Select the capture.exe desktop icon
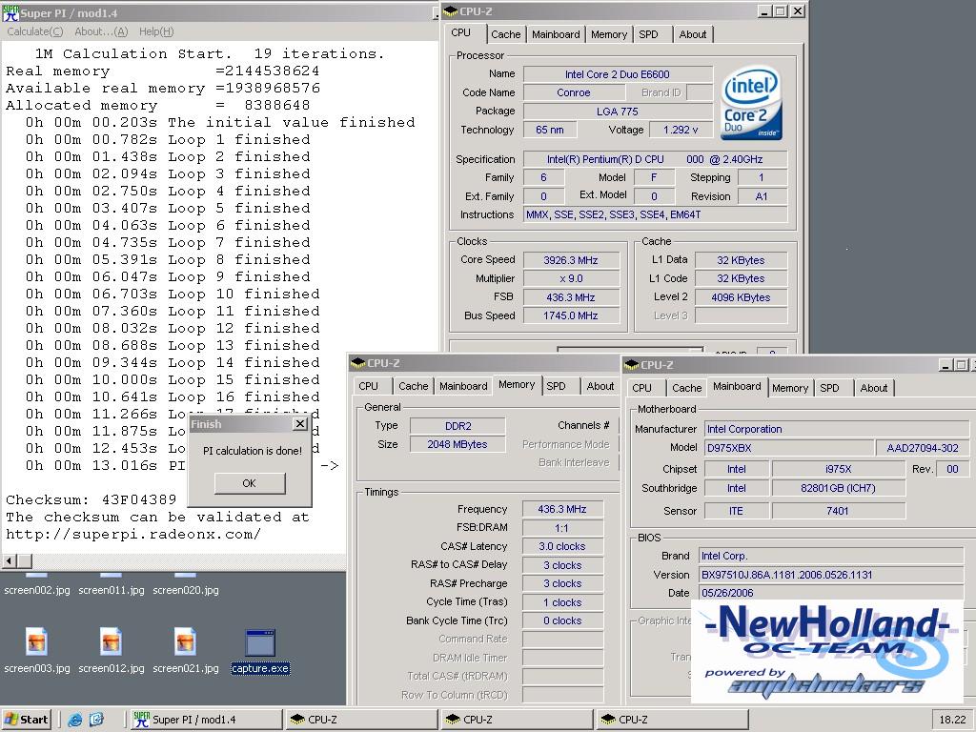The height and width of the screenshot is (732, 976). pos(260,652)
